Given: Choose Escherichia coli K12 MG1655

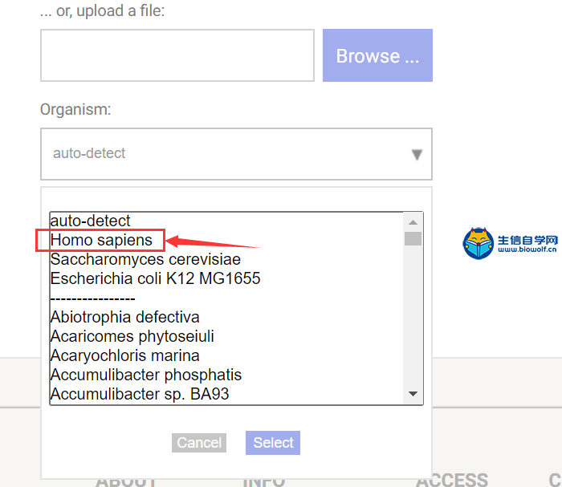Looking at the screenshot, I should [155, 278].
